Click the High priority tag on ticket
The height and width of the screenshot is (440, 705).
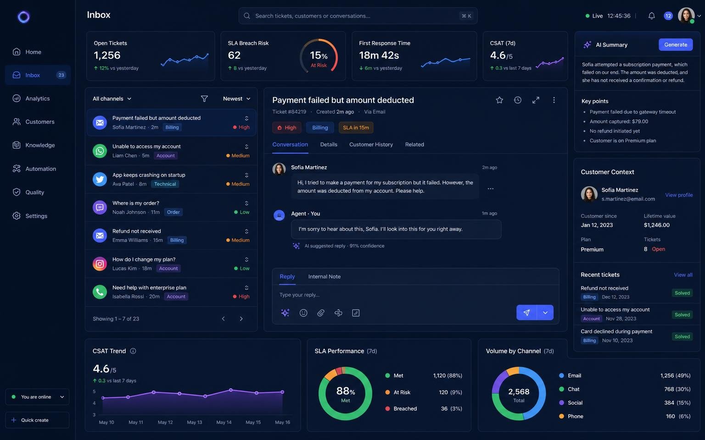287,127
